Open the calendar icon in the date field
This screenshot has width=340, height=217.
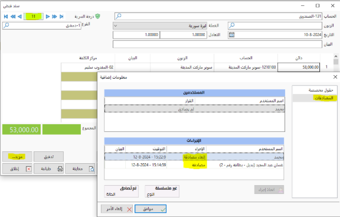[231, 35]
